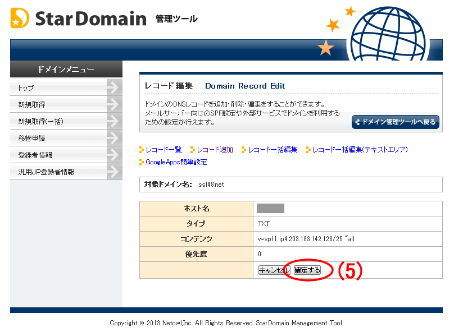The width and height of the screenshot is (454, 332).
Task: Click the arrow beside トップ menu row
Action: click(x=115, y=87)
